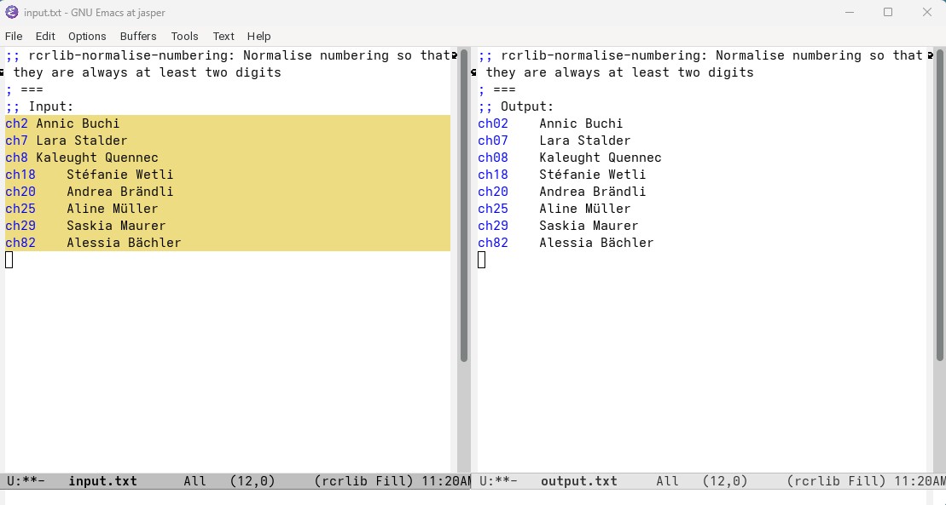Click 'Aline Müller' in the input pane
Viewport: 946px width, 505px height.
click(113, 209)
